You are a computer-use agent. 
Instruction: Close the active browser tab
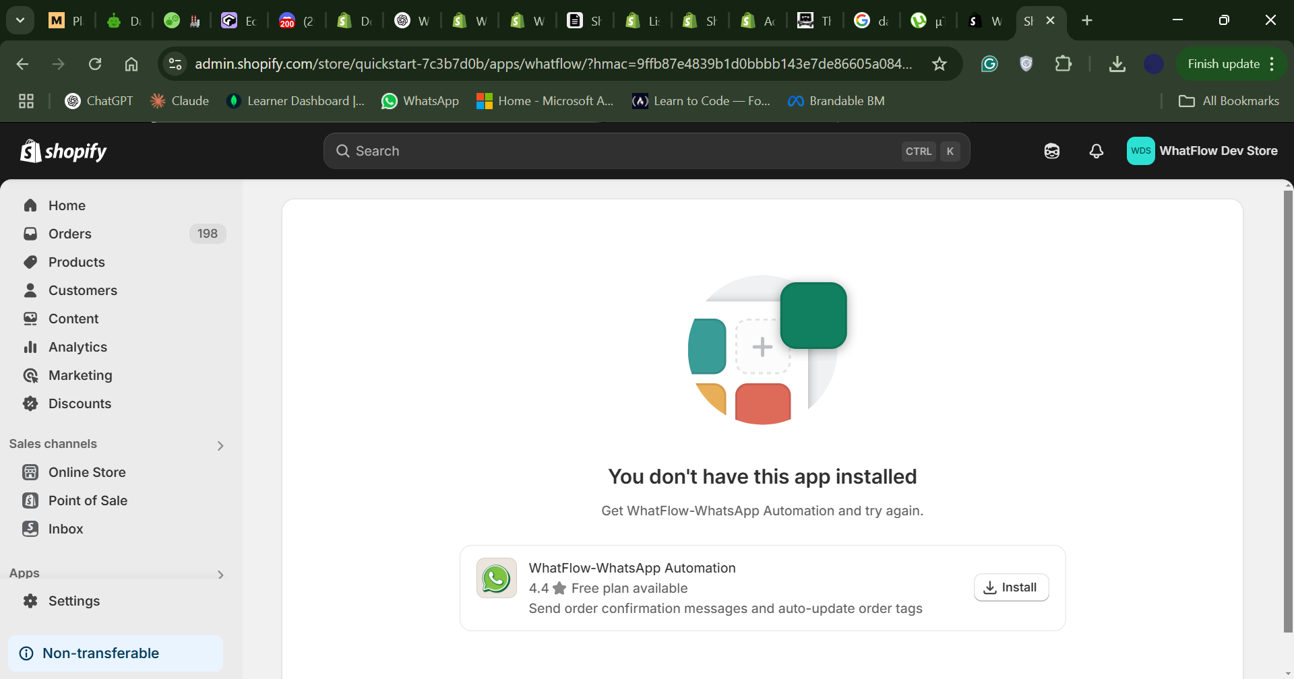[x=1050, y=20]
